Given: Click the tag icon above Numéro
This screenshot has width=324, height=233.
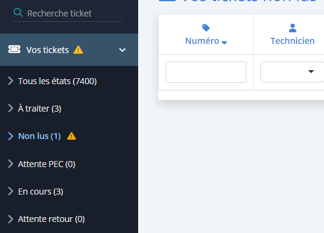Looking at the screenshot, I should pos(206,28).
